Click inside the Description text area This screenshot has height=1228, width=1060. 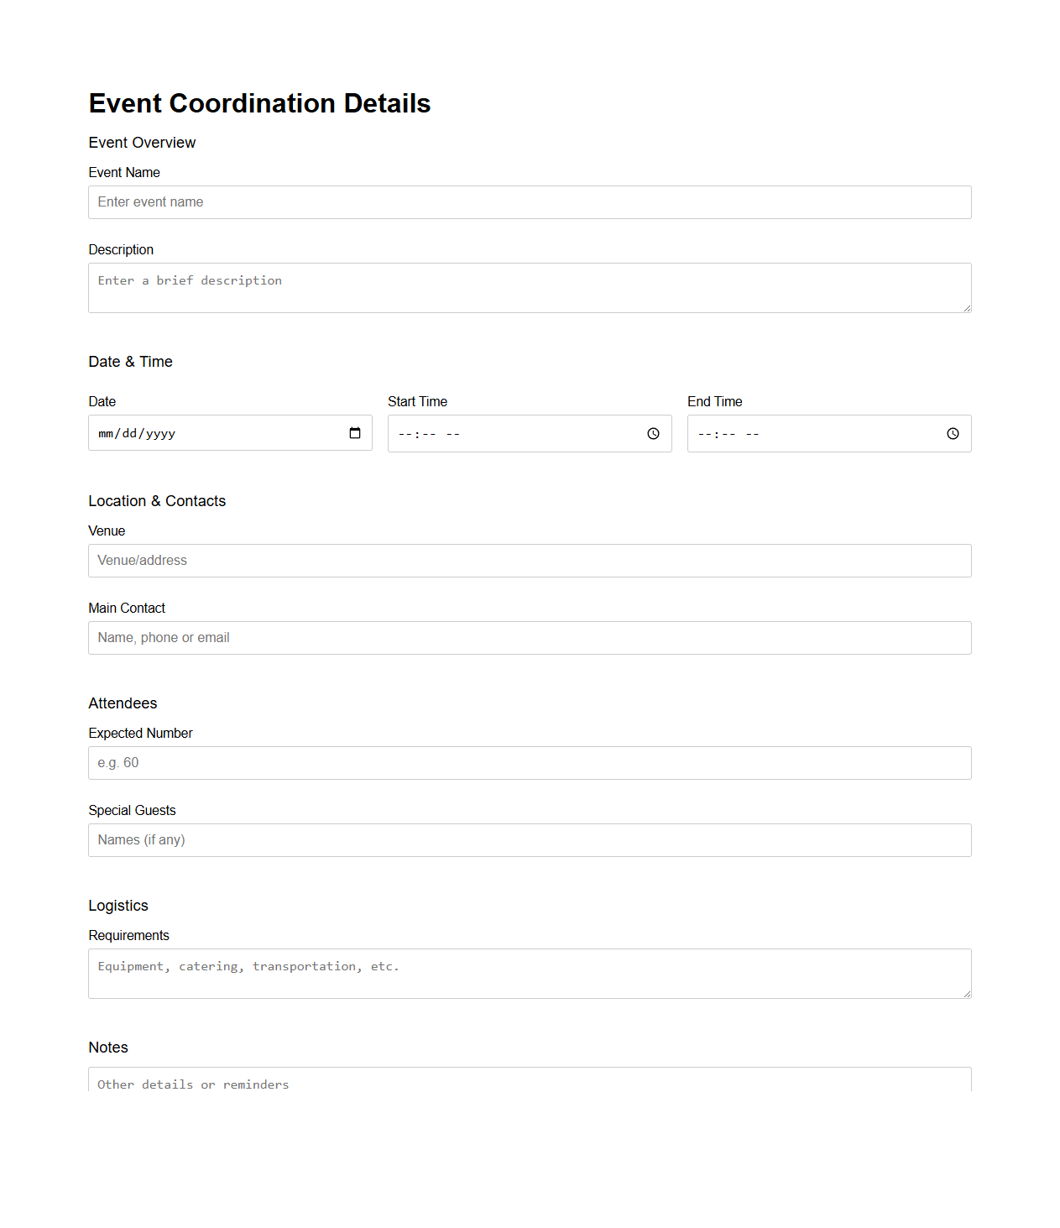click(529, 287)
